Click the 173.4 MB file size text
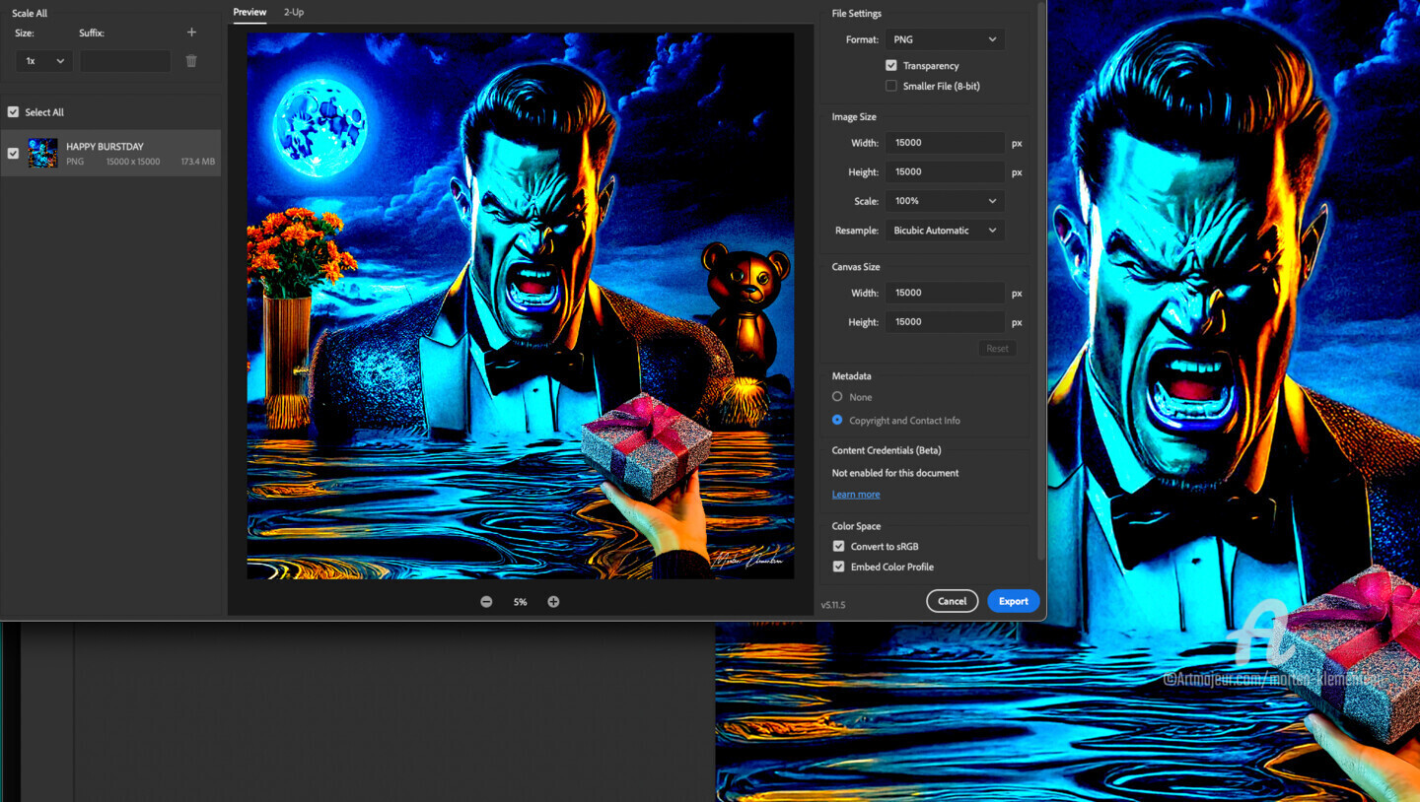The width and height of the screenshot is (1420, 802). 197,162
